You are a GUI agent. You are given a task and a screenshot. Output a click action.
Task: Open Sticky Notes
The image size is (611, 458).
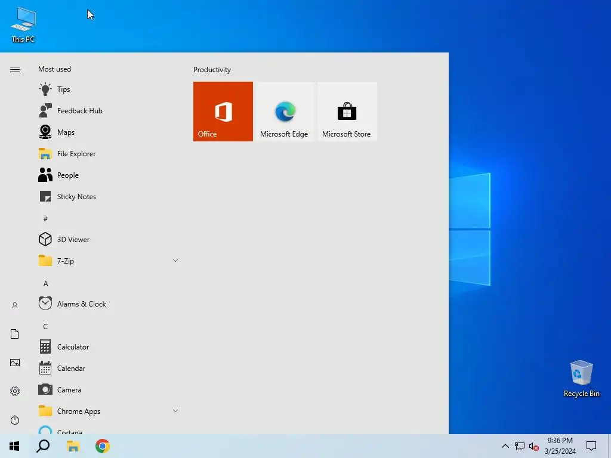point(109,196)
